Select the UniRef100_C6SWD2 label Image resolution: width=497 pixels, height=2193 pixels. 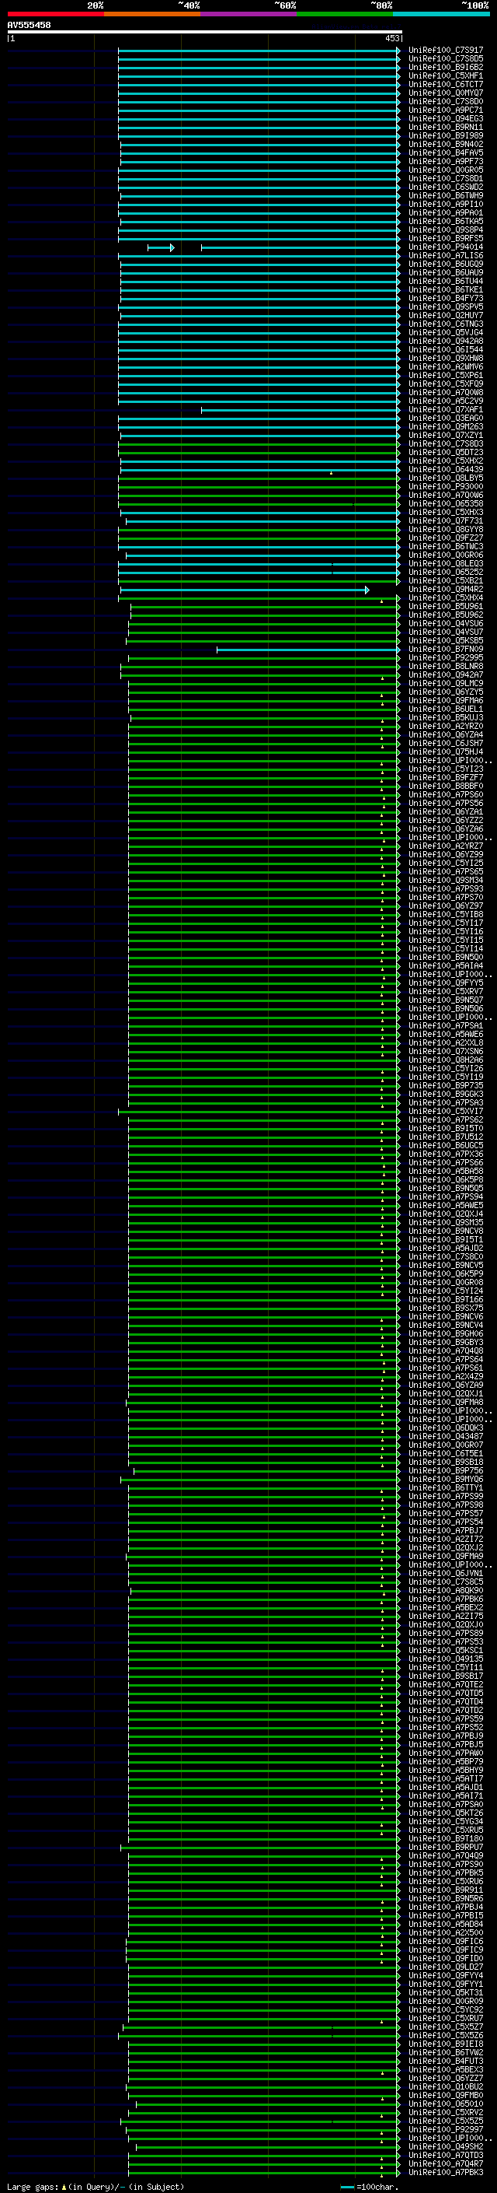[x=446, y=187]
